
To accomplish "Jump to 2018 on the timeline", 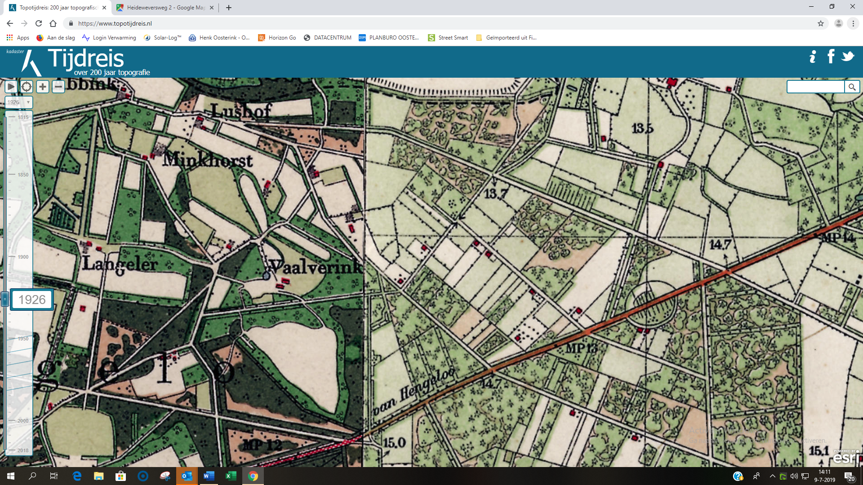I will point(23,450).
